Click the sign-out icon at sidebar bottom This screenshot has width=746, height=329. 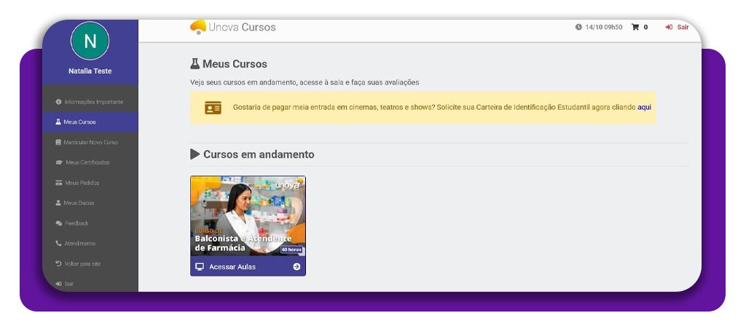coord(58,284)
